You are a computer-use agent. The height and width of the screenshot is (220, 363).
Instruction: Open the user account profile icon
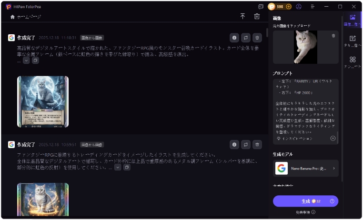[299, 7]
